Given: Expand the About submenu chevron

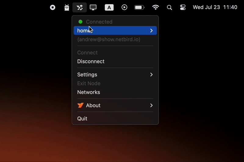Looking at the screenshot, I should 151,105.
